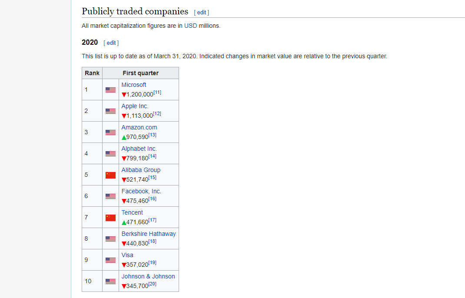Click the value 799,180

(x=137, y=159)
